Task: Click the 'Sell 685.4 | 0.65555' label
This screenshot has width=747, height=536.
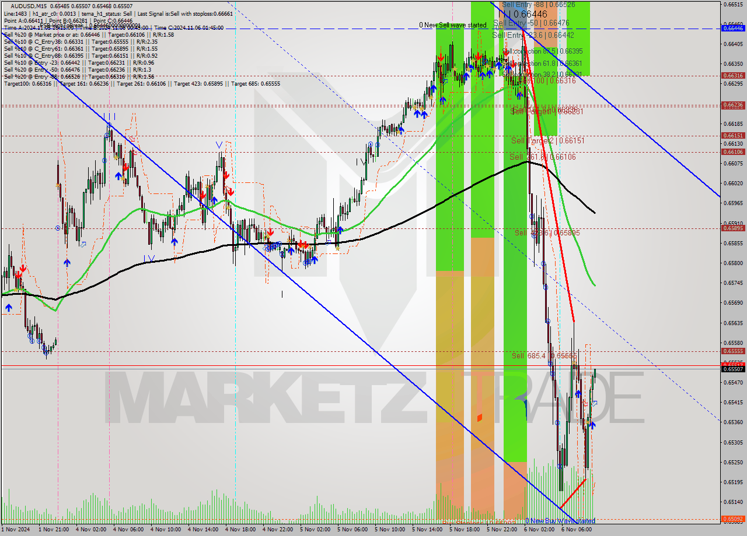Action: (544, 355)
